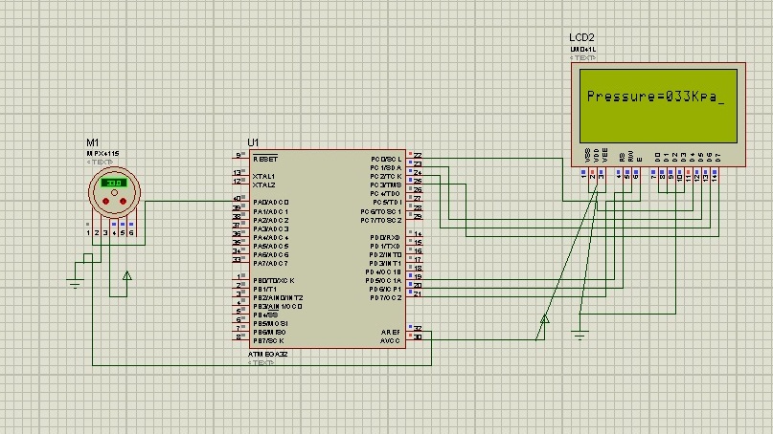Click the green 33.0 readout on sensor

click(114, 183)
